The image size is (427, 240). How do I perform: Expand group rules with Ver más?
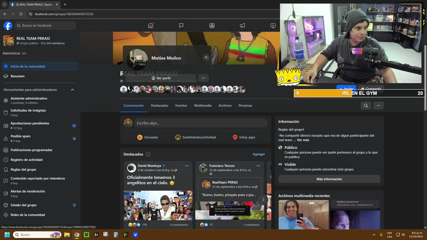click(x=303, y=140)
